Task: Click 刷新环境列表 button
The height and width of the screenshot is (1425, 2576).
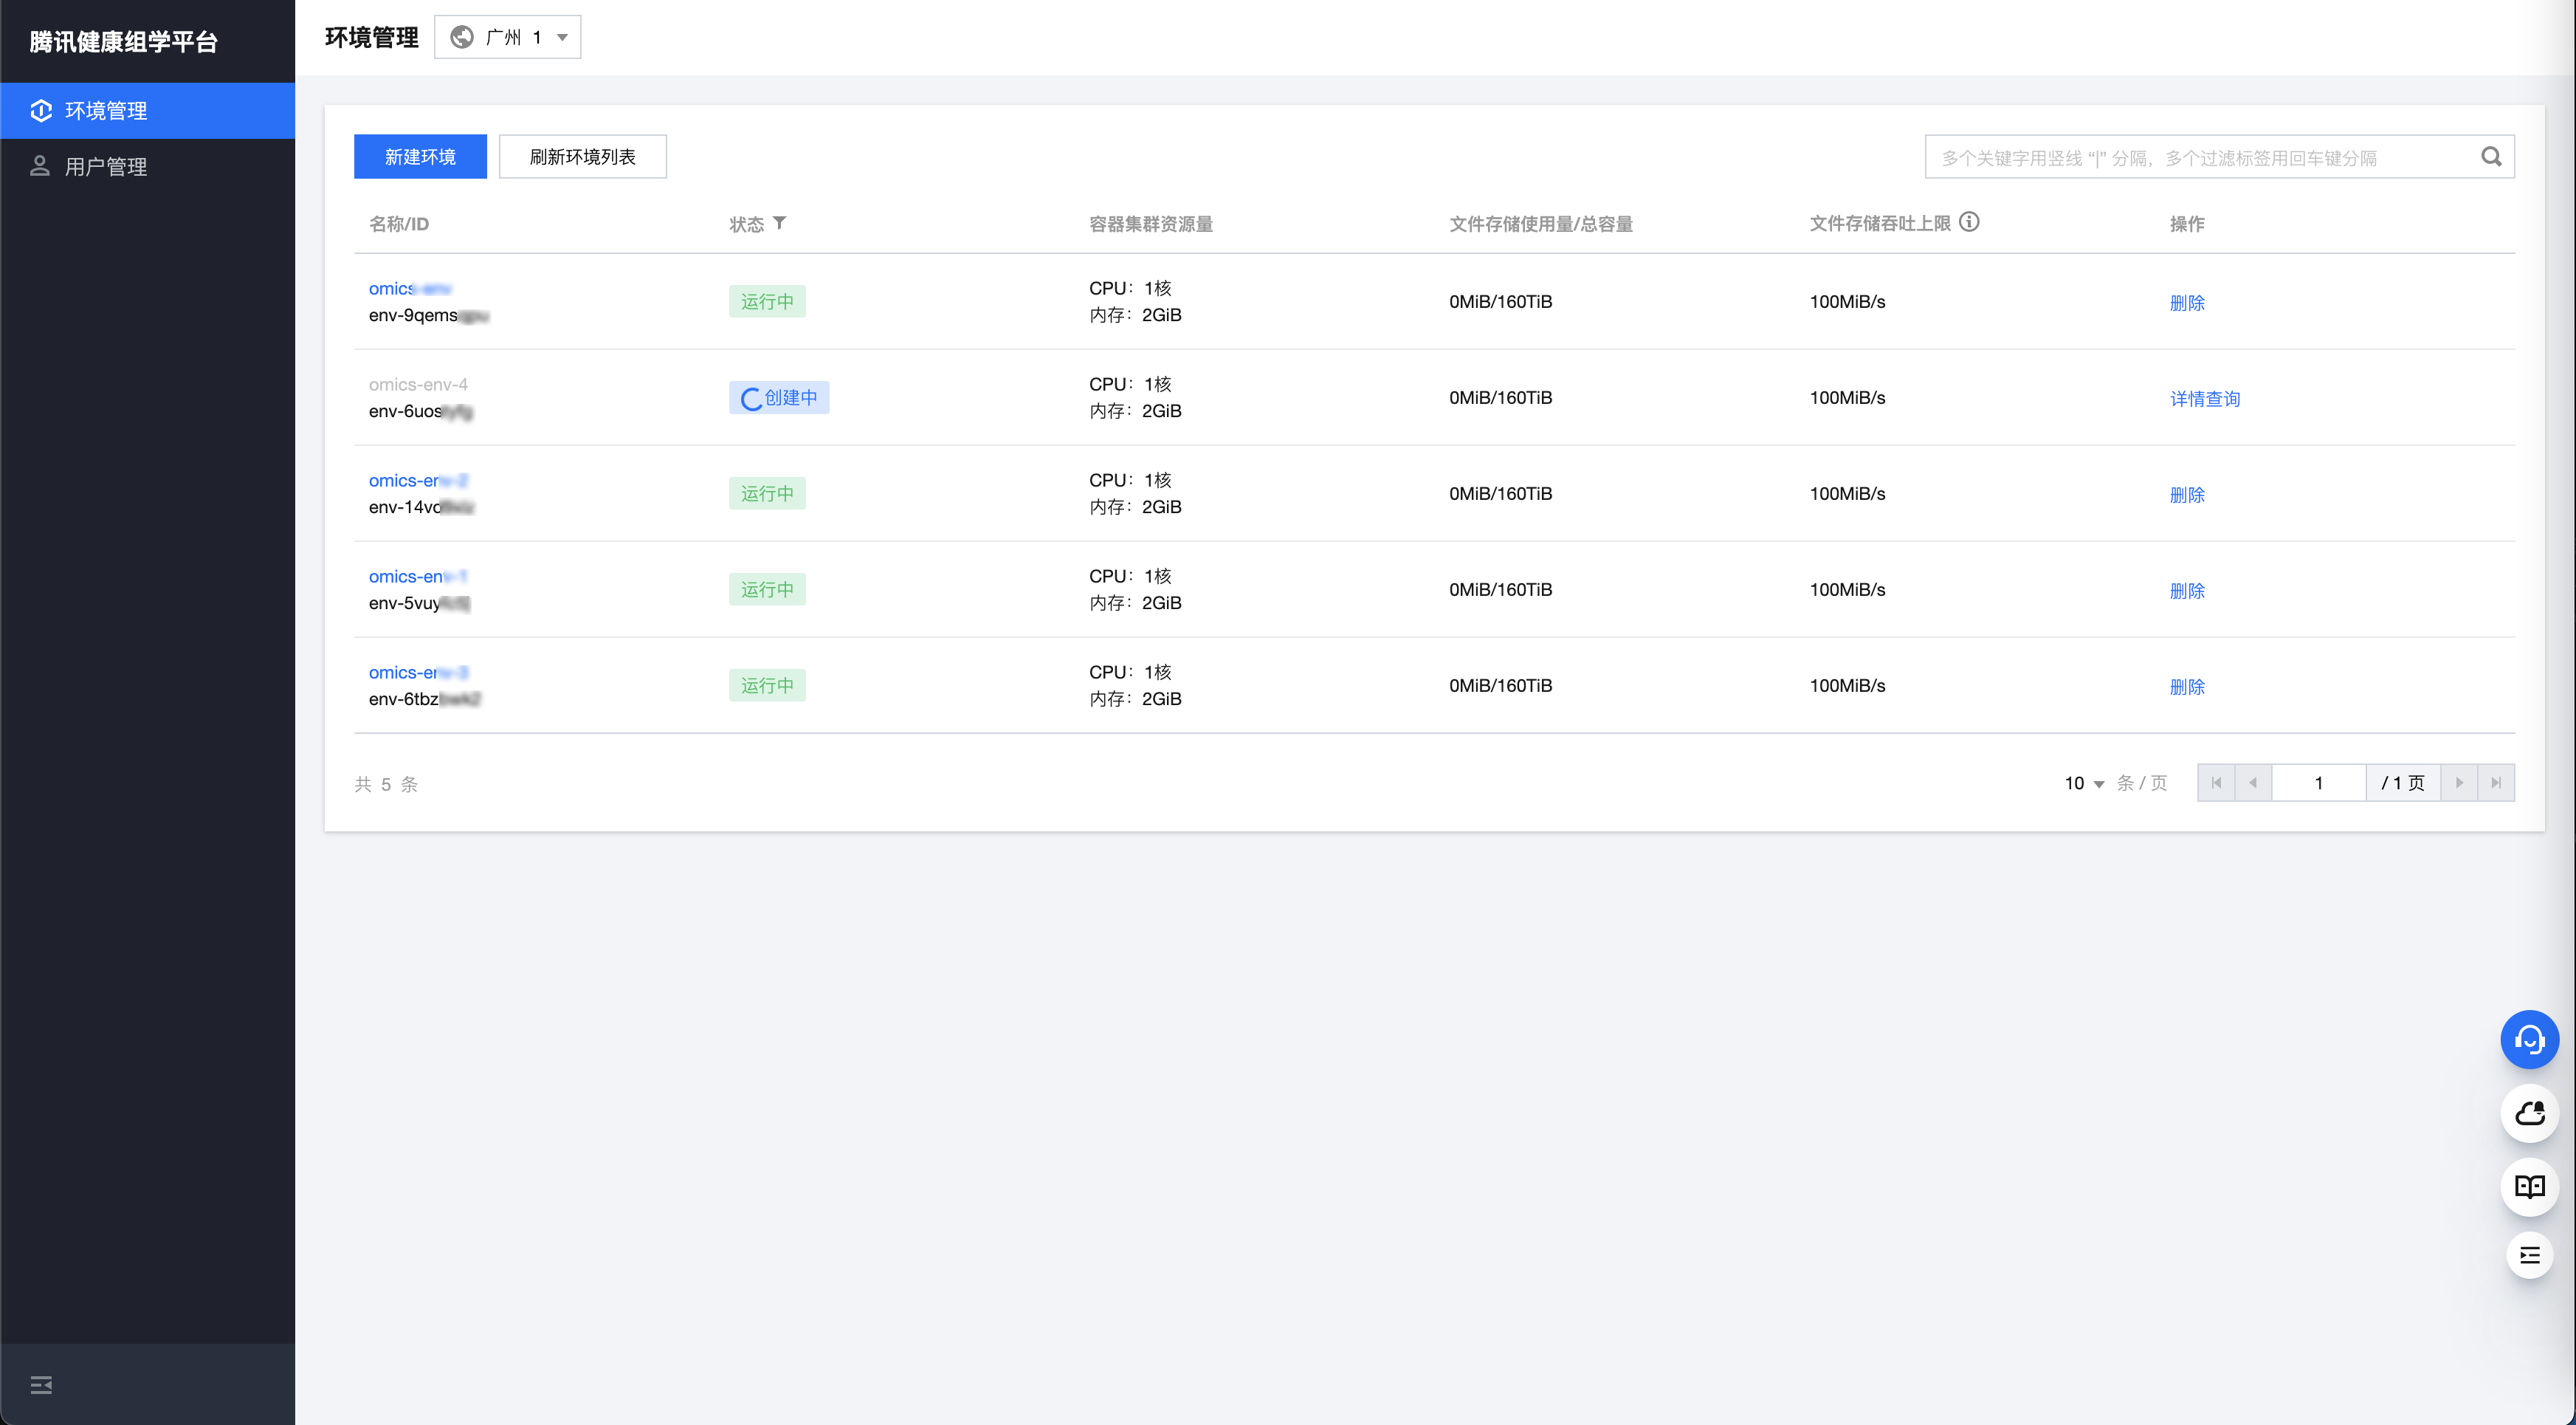Action: [x=582, y=157]
